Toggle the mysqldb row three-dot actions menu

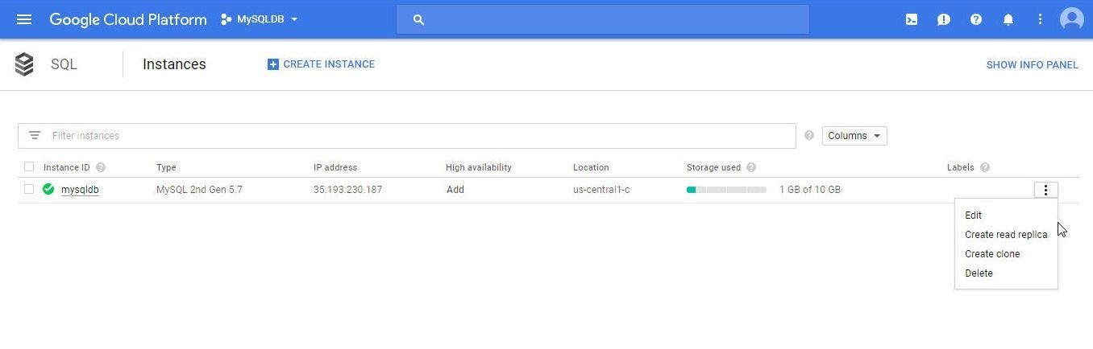[1045, 190]
